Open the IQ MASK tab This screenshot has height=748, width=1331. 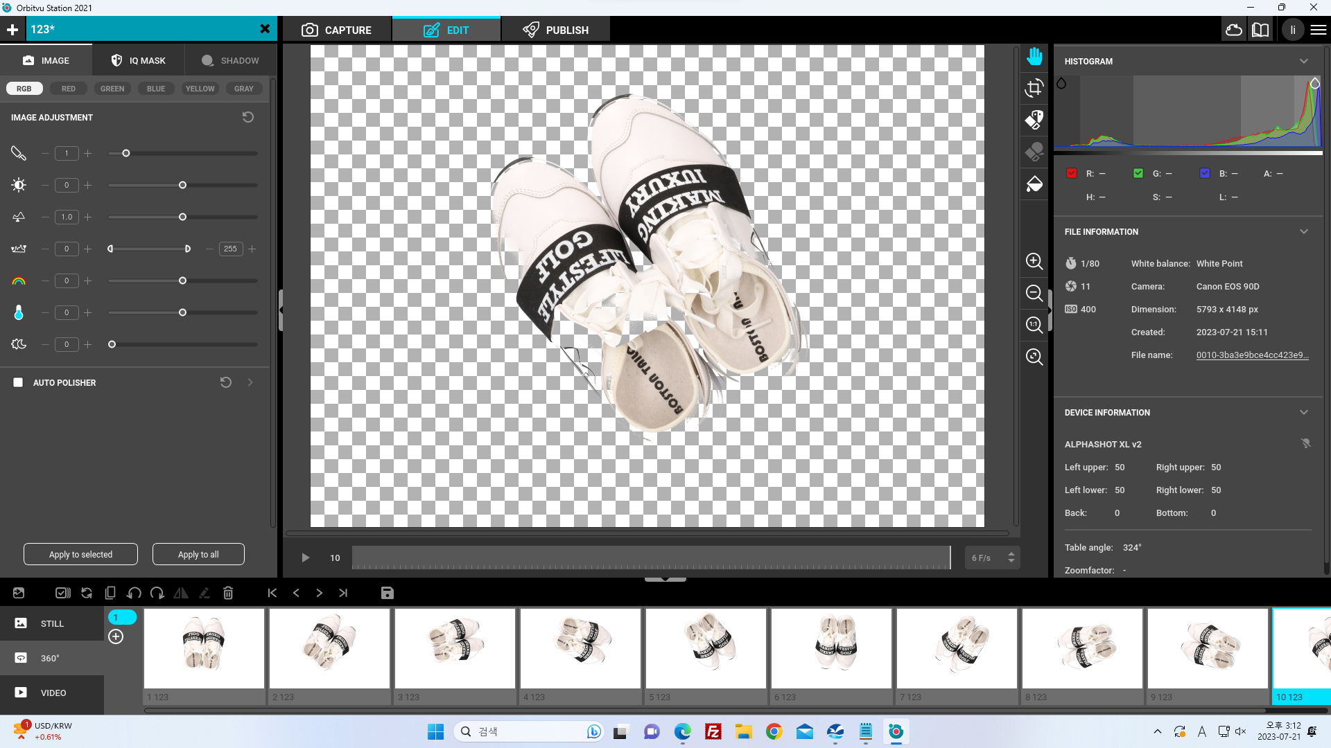139,60
